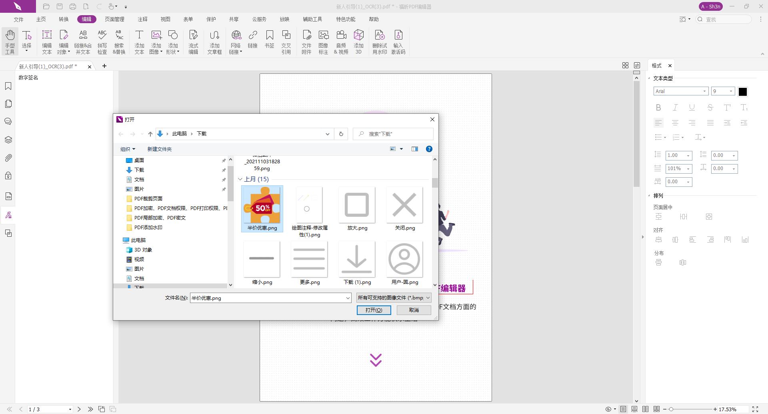Click the black font color swatch
Viewport: 768px width, 414px height.
point(742,92)
